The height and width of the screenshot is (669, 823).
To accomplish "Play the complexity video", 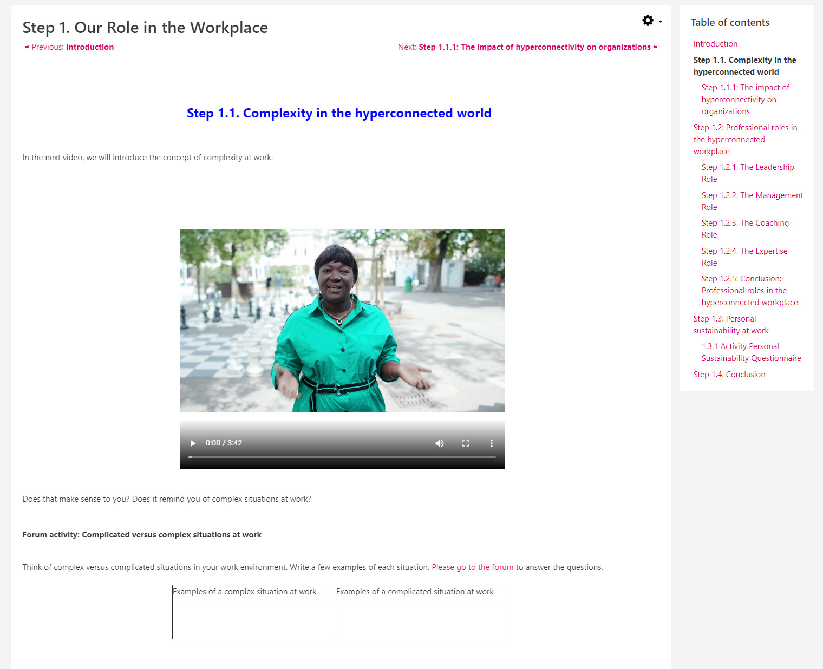I will (x=193, y=443).
